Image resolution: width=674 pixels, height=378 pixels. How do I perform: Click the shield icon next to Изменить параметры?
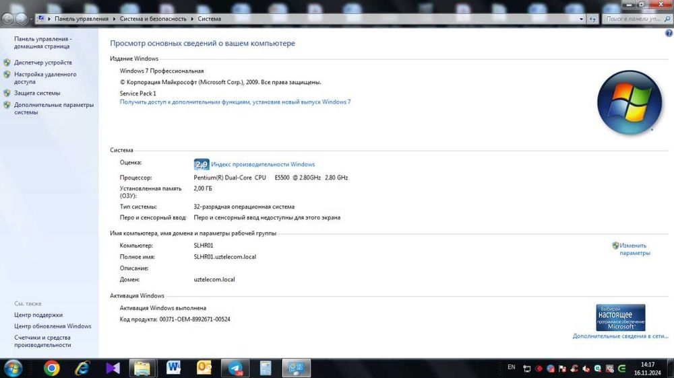(x=615, y=245)
